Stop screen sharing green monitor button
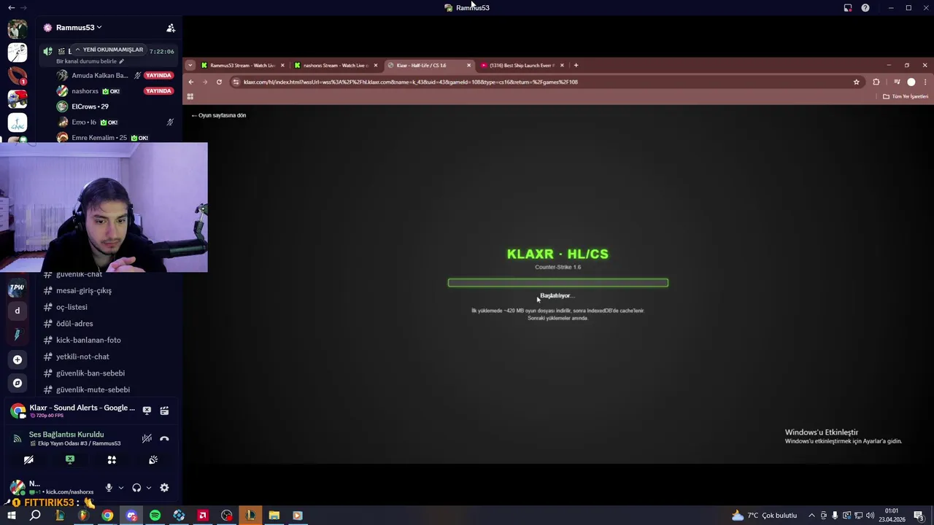This screenshot has height=525, width=934. coord(70,460)
